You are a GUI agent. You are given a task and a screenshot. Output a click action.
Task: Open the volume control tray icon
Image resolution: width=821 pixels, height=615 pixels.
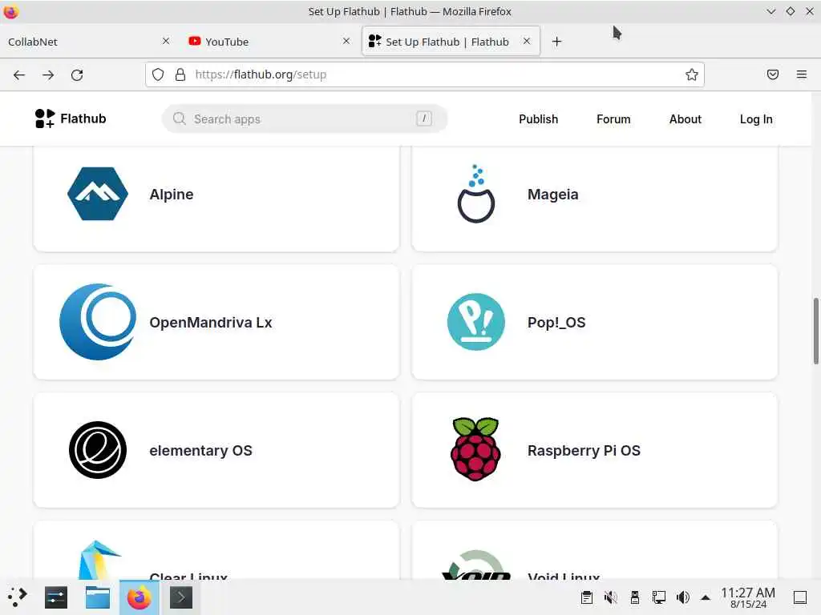coord(683,597)
